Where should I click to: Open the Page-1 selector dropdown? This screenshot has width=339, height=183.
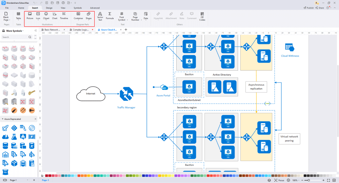coord(27,180)
